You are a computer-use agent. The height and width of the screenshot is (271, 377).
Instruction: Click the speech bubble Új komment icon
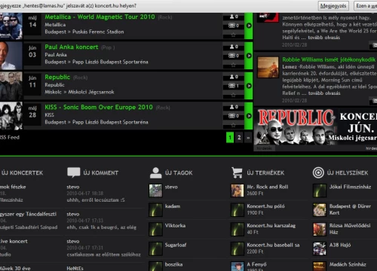click(x=74, y=172)
